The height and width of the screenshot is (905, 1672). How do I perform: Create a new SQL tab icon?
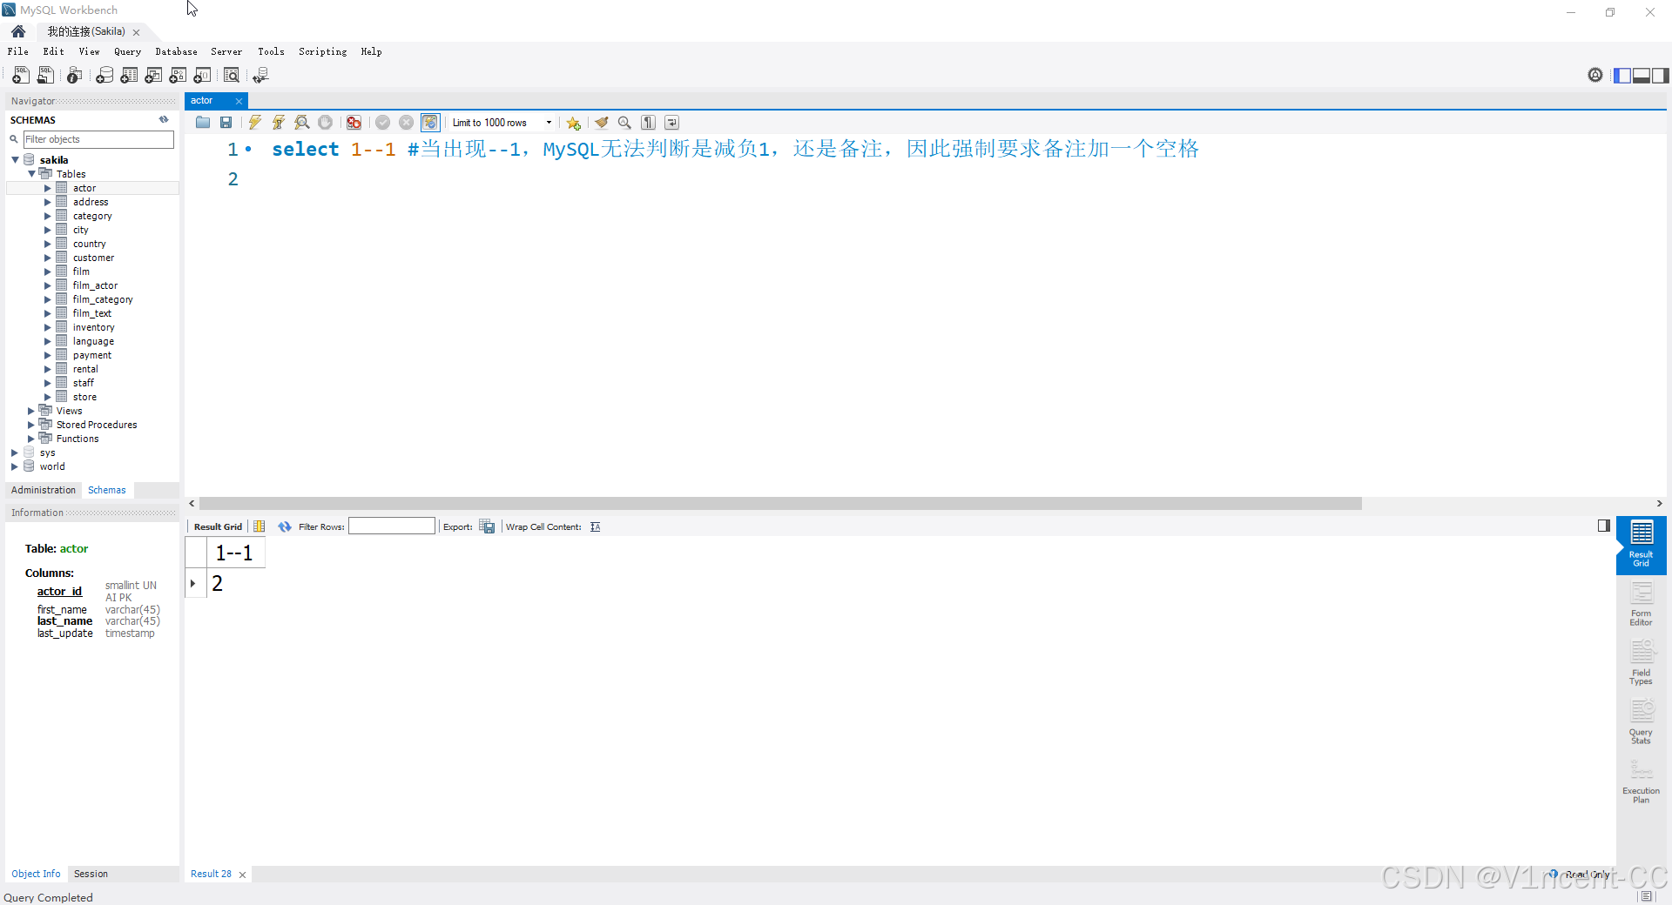[x=21, y=76]
